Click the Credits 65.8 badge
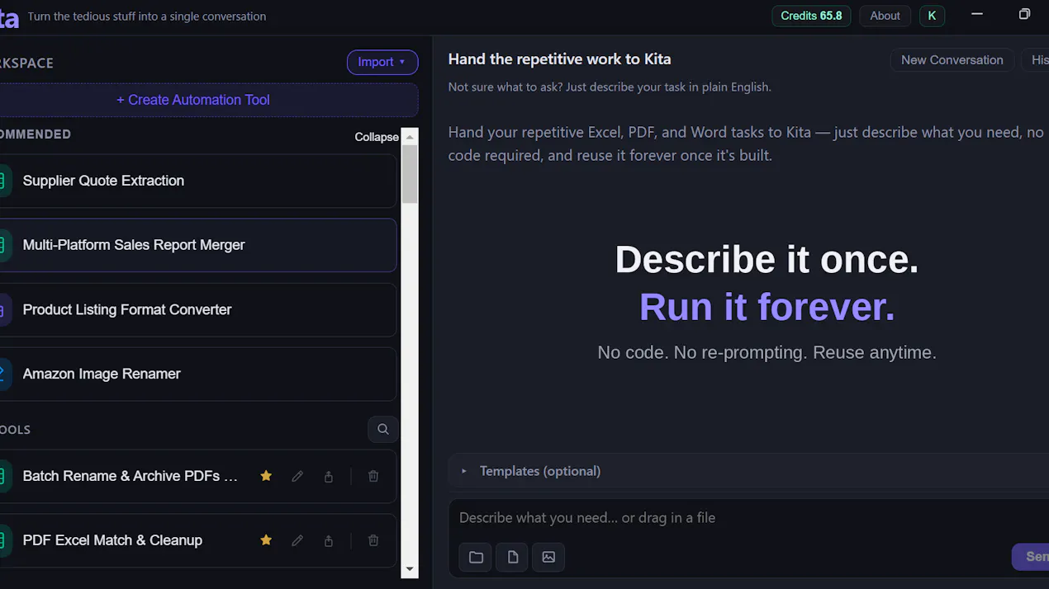 [811, 16]
